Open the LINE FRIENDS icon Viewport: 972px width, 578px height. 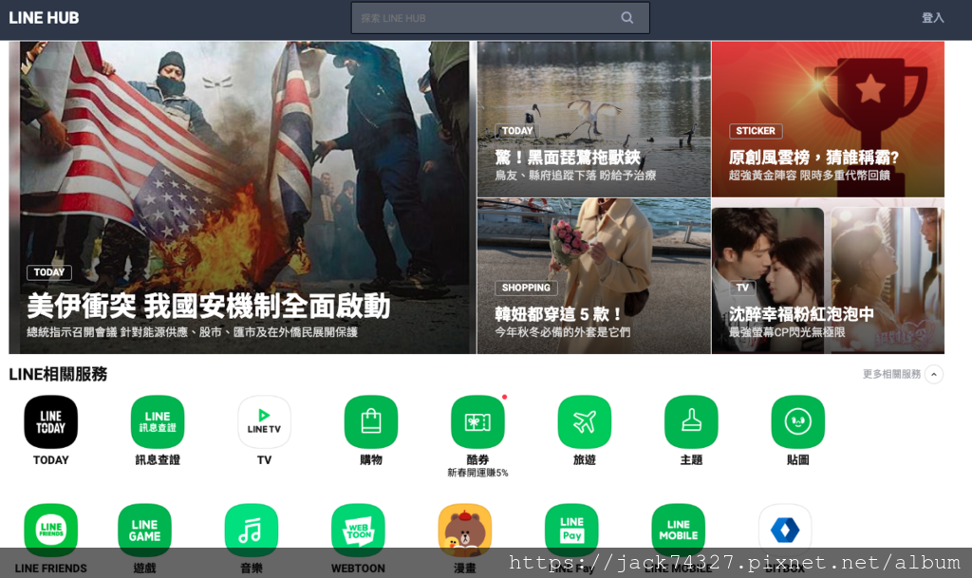[51, 531]
